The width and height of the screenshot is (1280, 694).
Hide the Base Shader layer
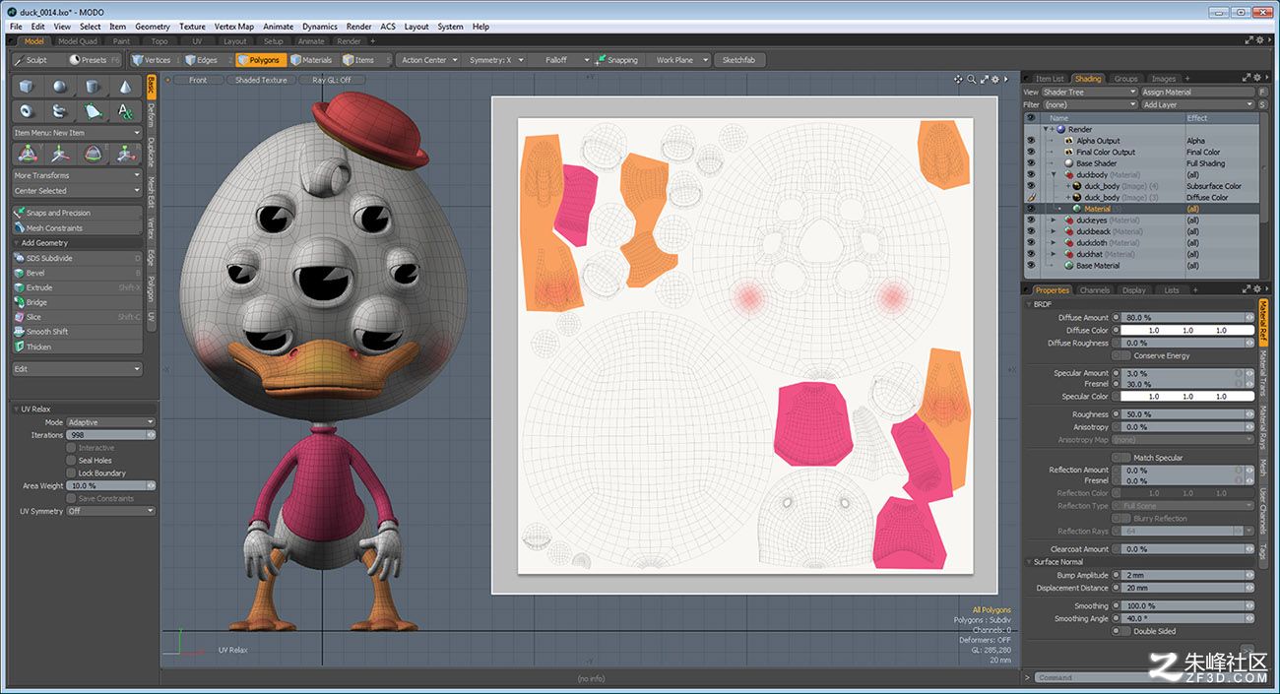click(x=1031, y=163)
